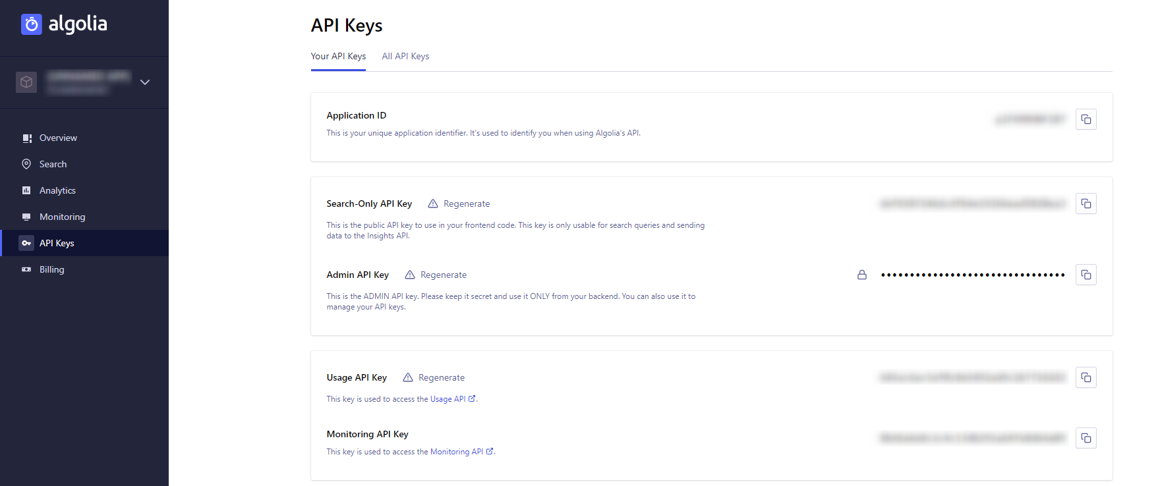
Task: Click the blurred Search-Only API Key value
Action: tap(973, 203)
